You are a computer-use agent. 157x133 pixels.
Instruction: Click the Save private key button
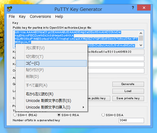(128, 98)
